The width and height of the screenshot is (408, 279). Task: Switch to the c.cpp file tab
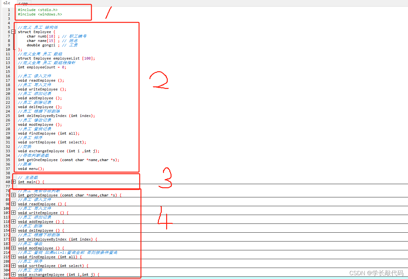point(23,3)
